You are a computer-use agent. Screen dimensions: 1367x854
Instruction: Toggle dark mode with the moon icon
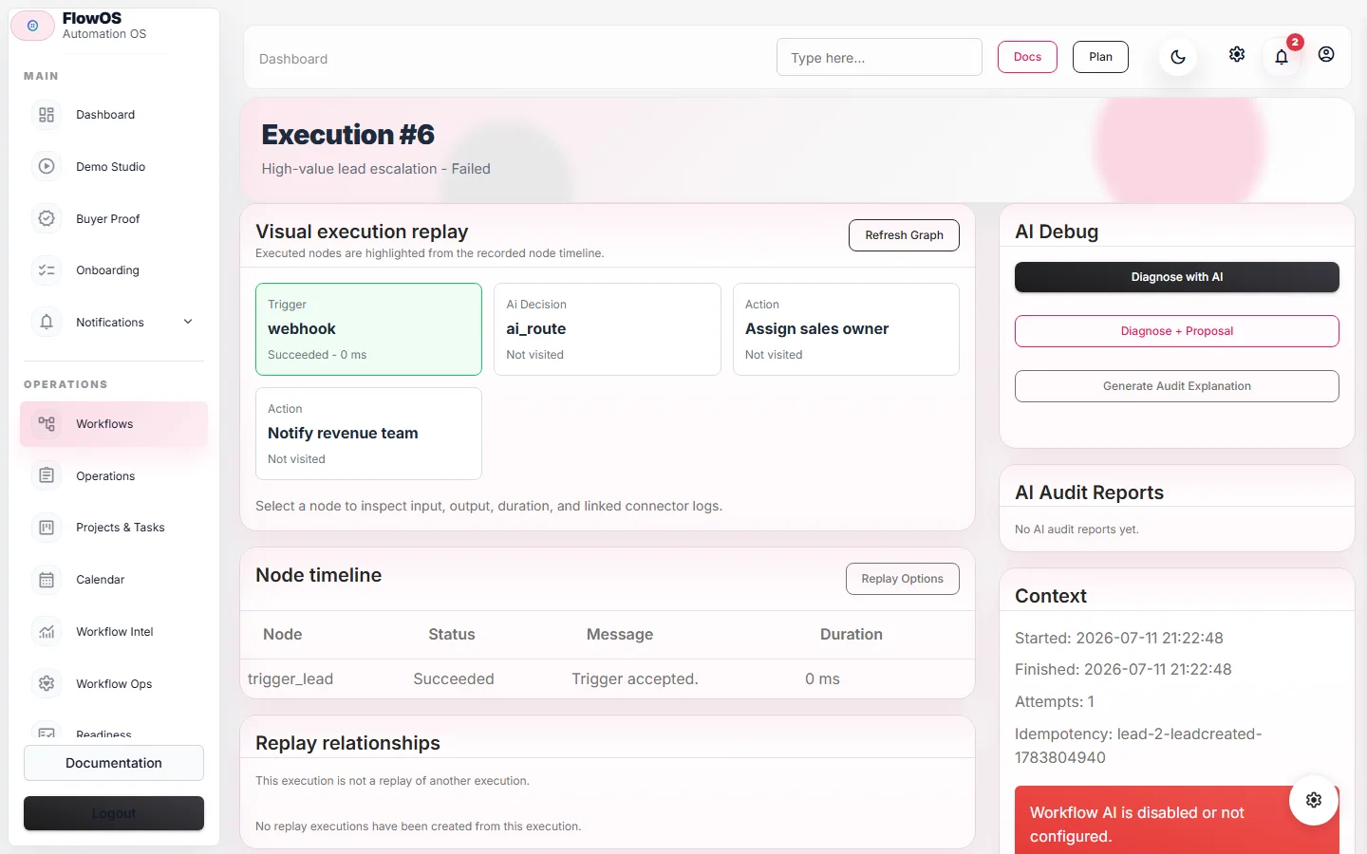1178,57
